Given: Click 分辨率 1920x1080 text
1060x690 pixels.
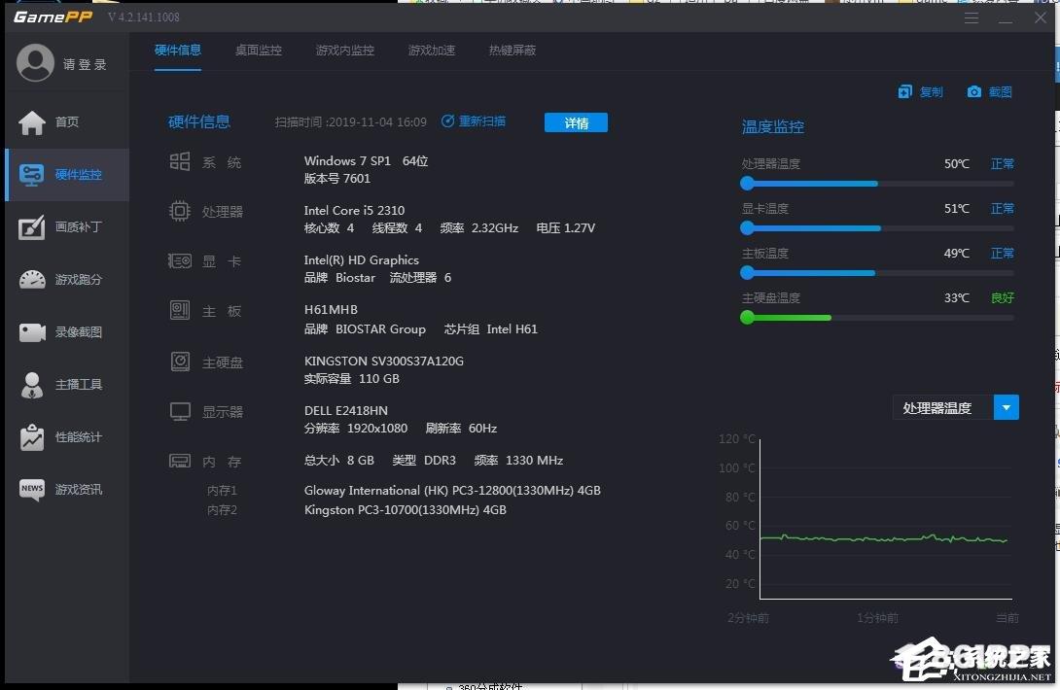Looking at the screenshot, I should (356, 429).
